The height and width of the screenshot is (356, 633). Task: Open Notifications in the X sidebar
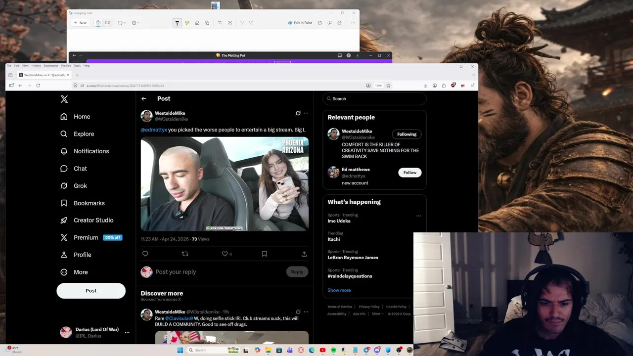tap(85, 151)
